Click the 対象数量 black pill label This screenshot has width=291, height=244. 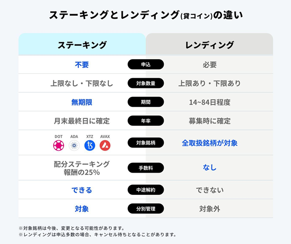[146, 83]
